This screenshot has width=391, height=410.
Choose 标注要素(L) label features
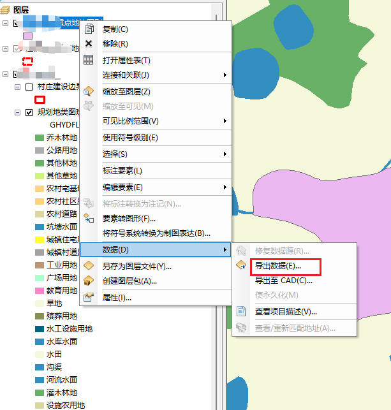122,171
